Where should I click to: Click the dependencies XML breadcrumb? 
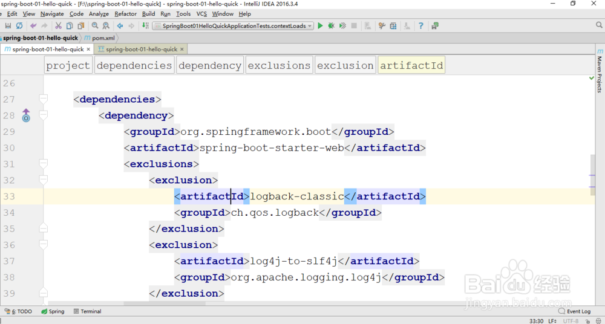(134, 65)
